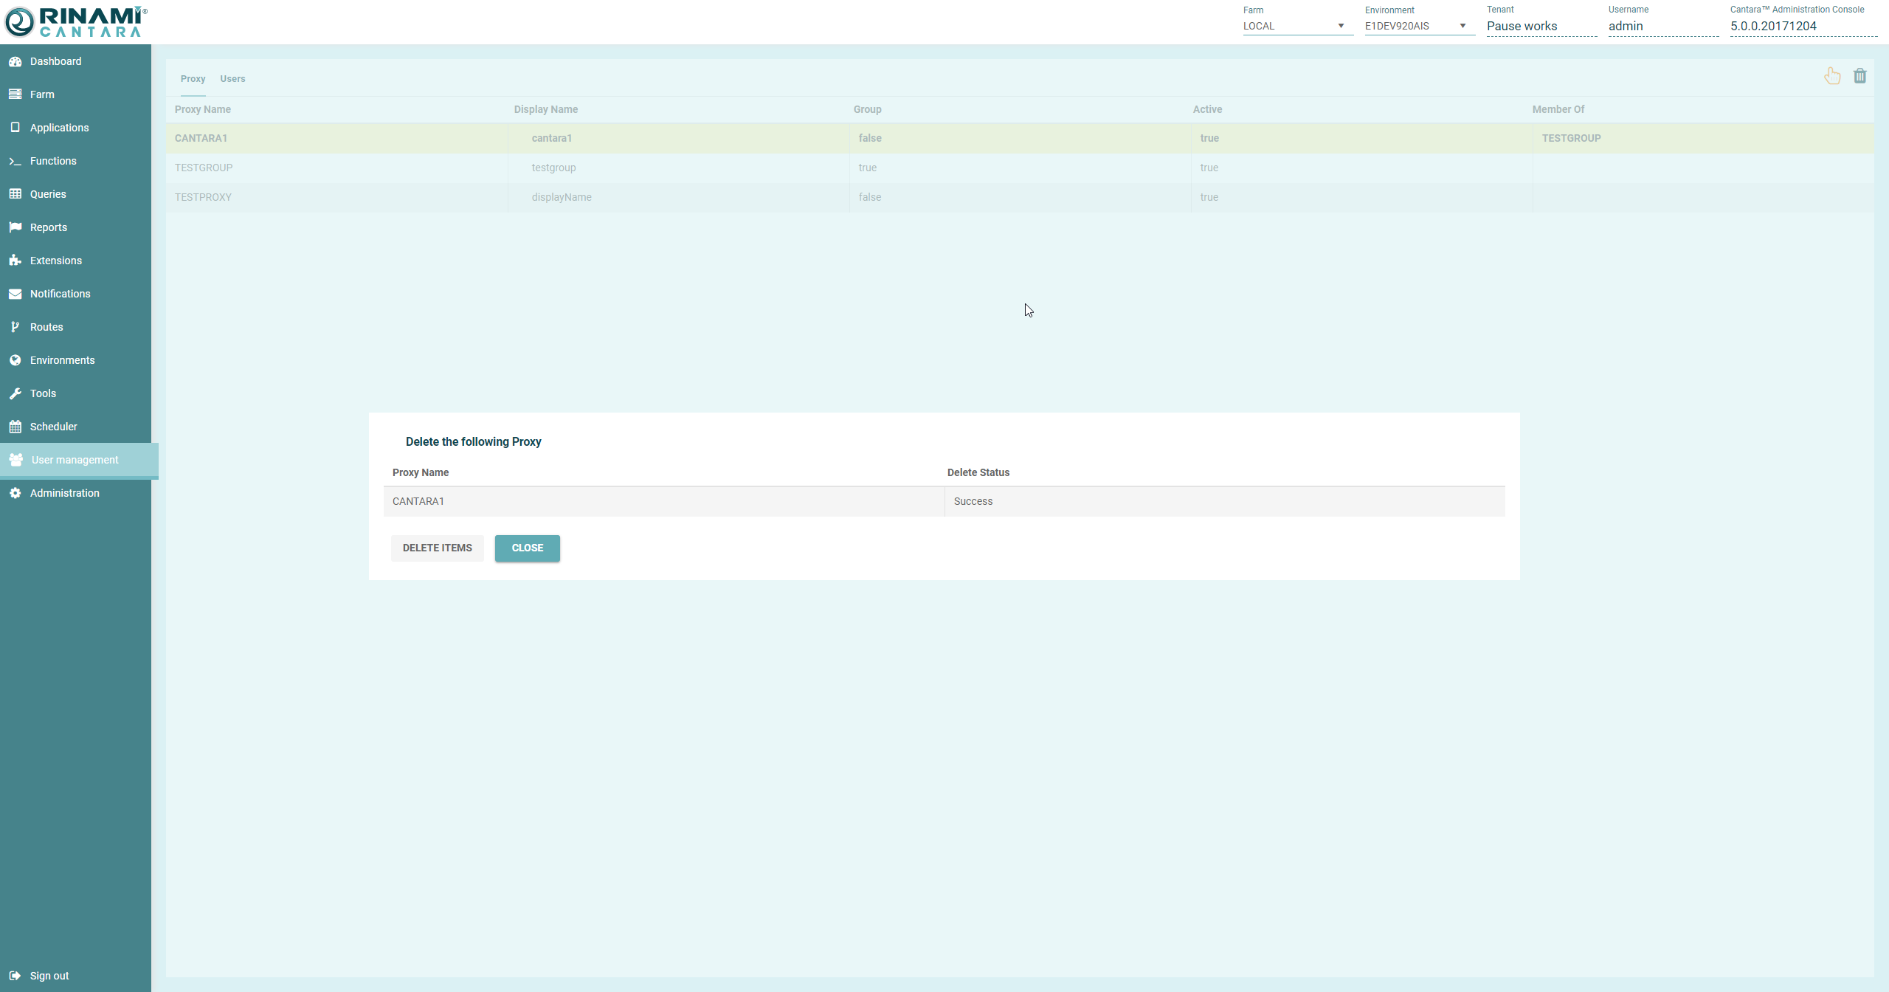The width and height of the screenshot is (1889, 992).
Task: Switch to the Users tab
Action: [232, 79]
